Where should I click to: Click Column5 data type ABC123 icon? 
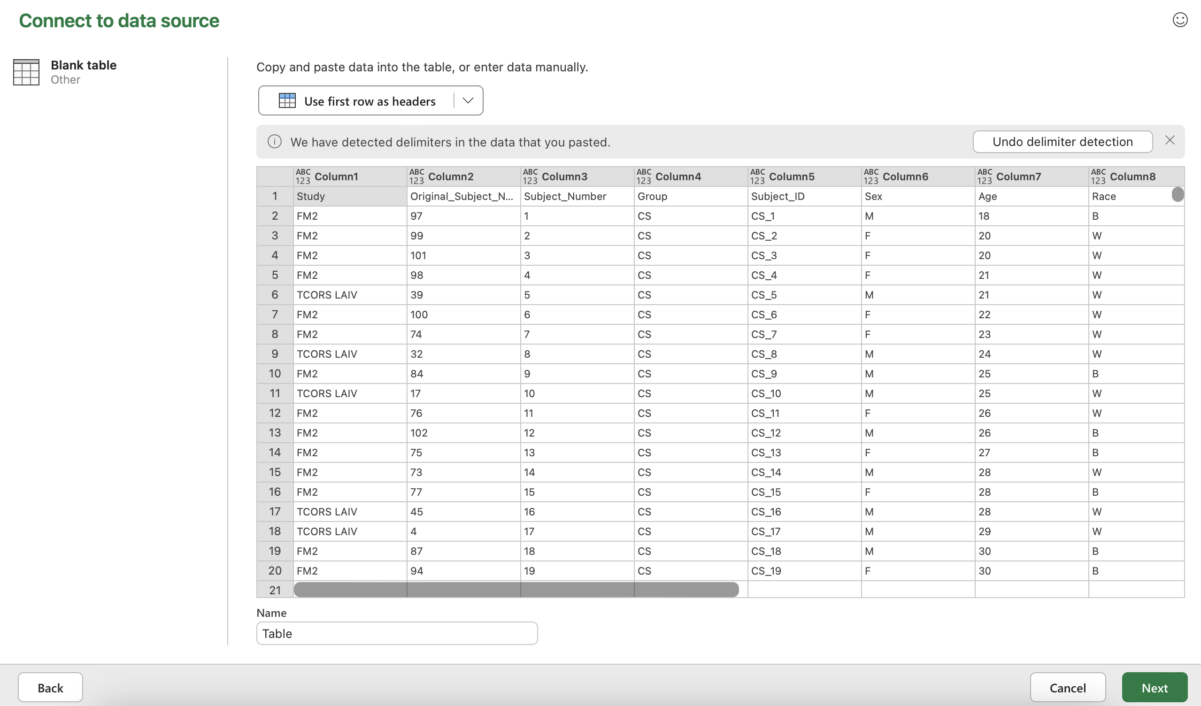pos(757,176)
